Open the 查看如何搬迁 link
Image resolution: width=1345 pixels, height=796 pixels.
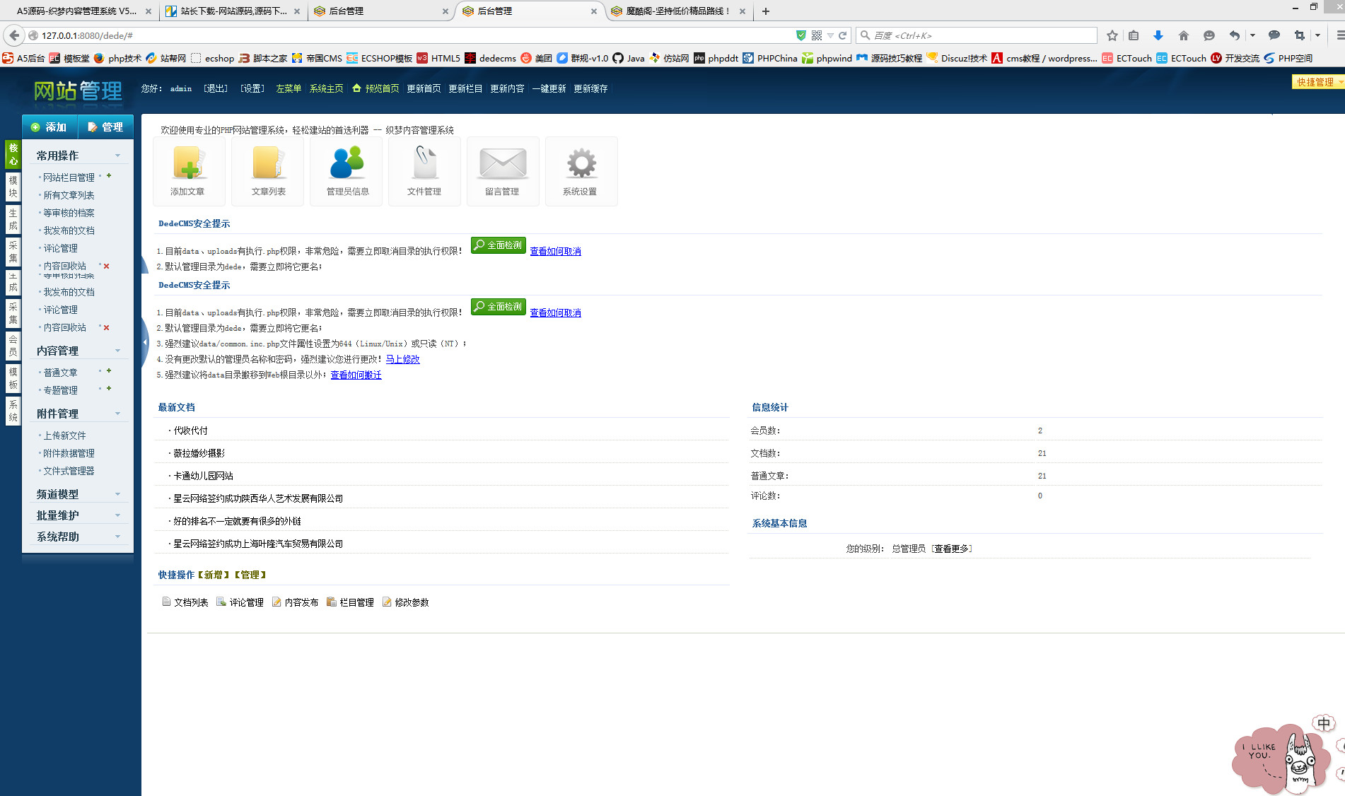(x=356, y=375)
